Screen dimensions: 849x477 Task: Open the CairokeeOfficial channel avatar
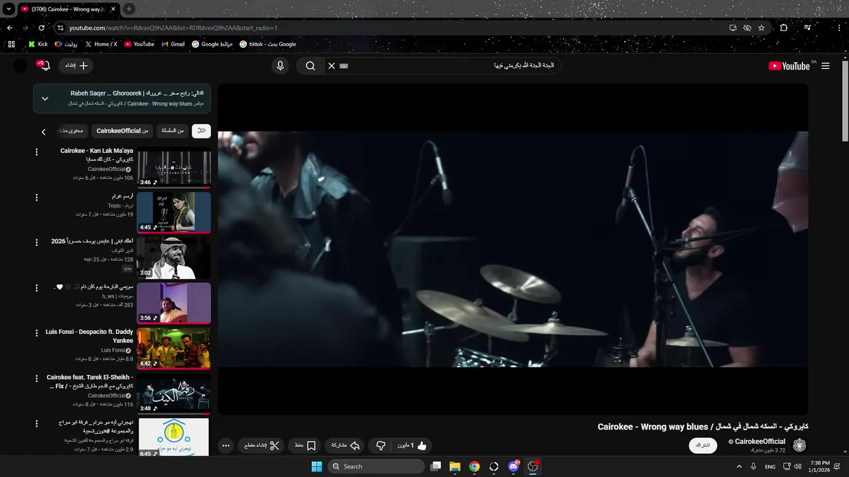click(x=800, y=445)
